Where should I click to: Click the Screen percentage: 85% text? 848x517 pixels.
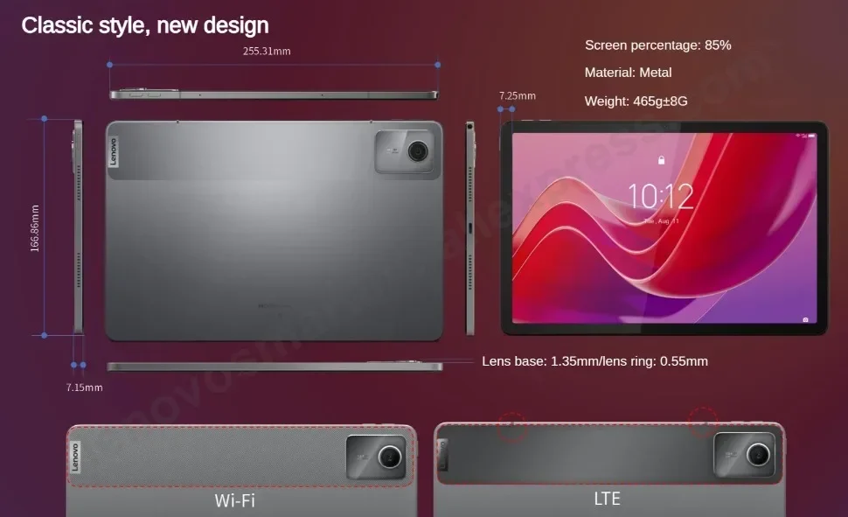658,45
